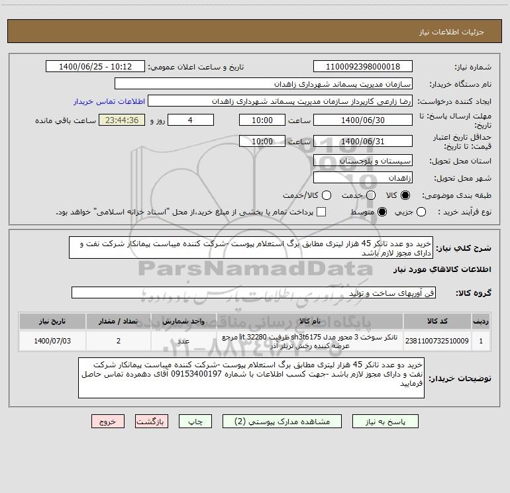The width and height of the screenshot is (510, 493).
Task: Select the خدمت radio button
Action: [x=371, y=195]
